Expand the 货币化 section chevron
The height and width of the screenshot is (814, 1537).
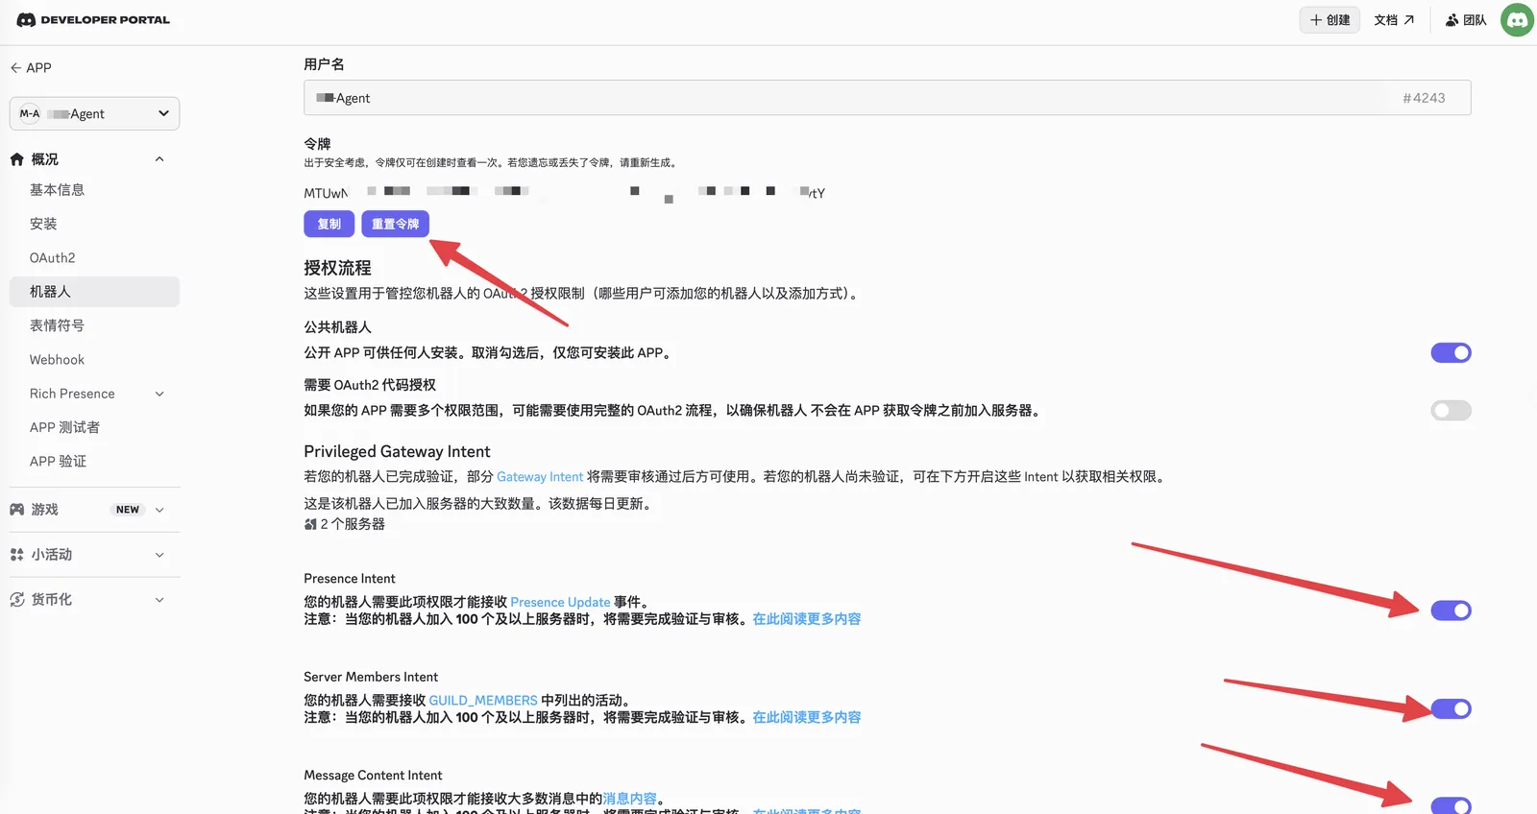pyautogui.click(x=159, y=600)
